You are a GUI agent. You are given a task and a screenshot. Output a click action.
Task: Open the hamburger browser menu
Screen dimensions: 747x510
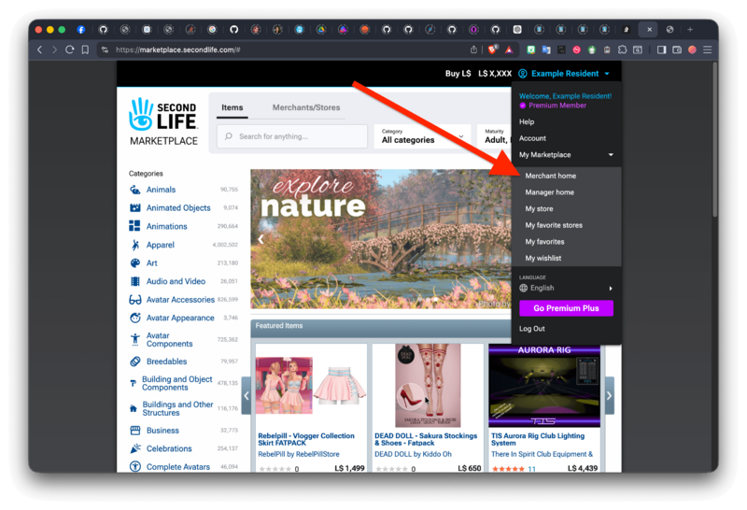(708, 50)
